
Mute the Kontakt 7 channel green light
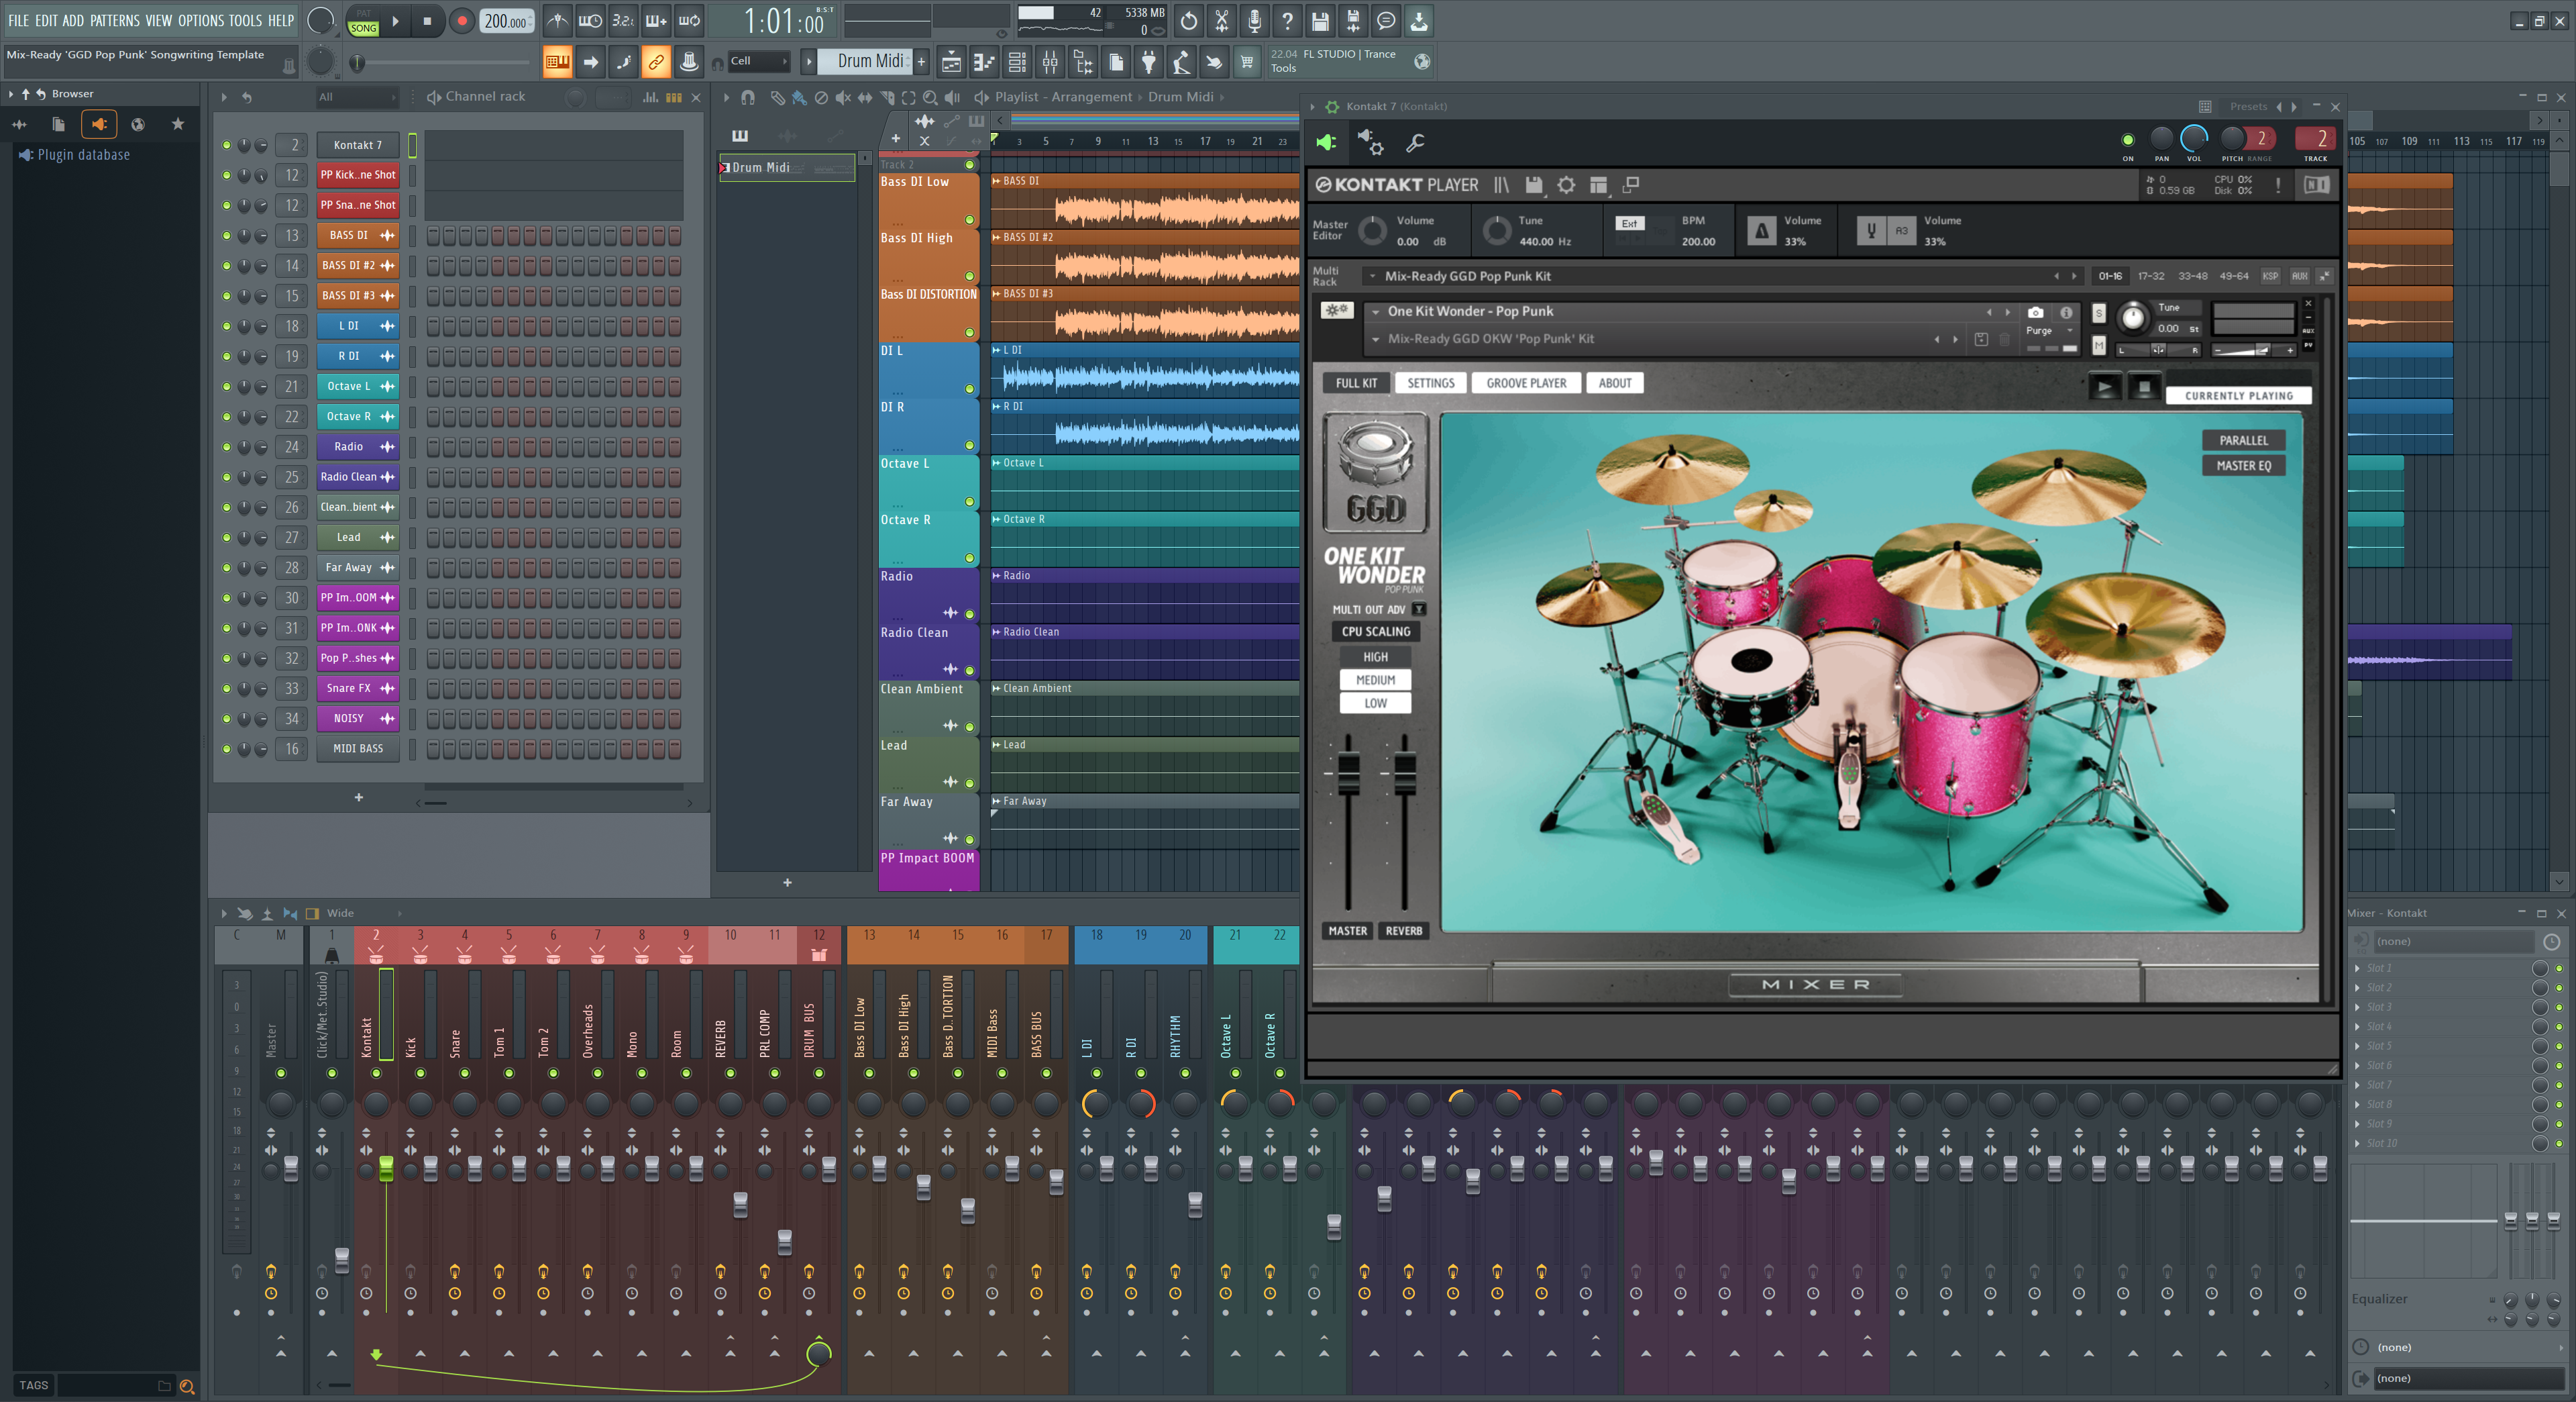(x=227, y=145)
